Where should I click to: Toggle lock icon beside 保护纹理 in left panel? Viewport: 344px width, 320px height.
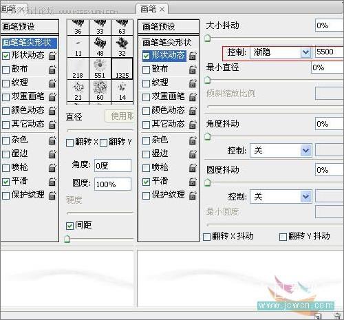(52, 195)
